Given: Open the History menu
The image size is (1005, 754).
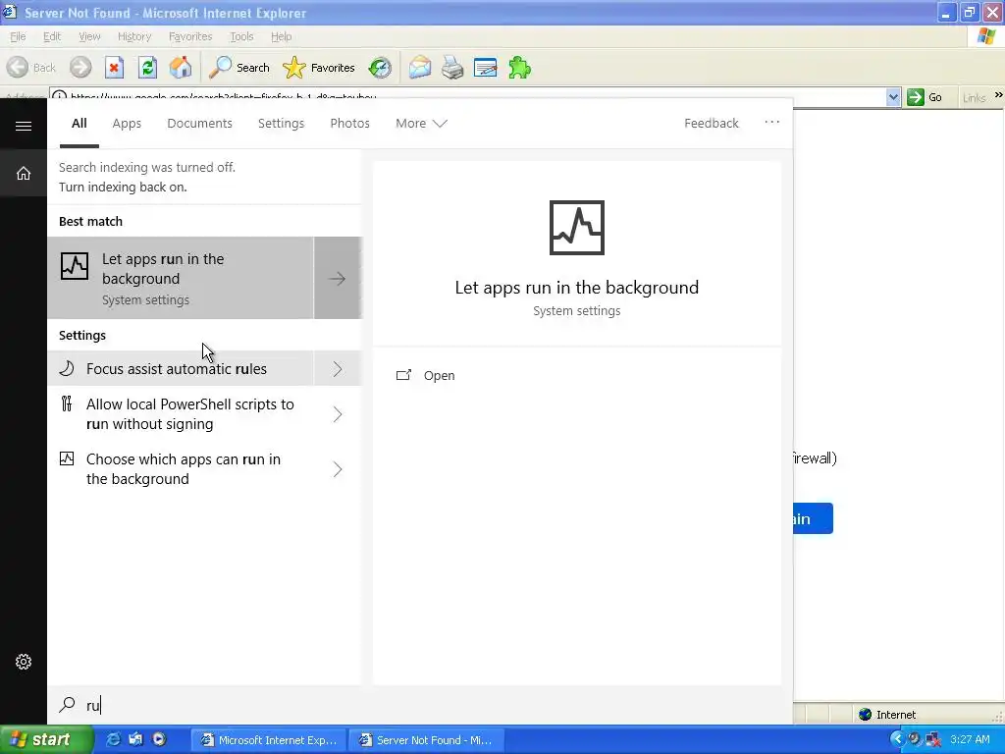Looking at the screenshot, I should [134, 36].
